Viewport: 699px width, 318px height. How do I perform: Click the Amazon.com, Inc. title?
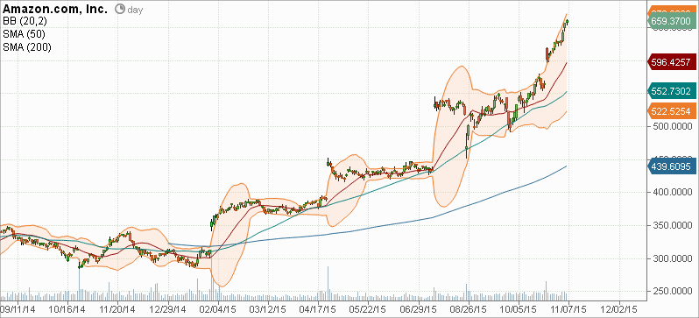click(x=55, y=10)
